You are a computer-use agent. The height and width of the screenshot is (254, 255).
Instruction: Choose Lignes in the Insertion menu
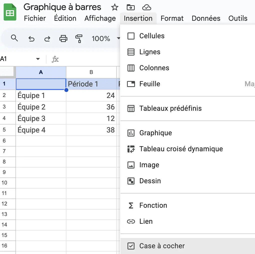pyautogui.click(x=188, y=52)
